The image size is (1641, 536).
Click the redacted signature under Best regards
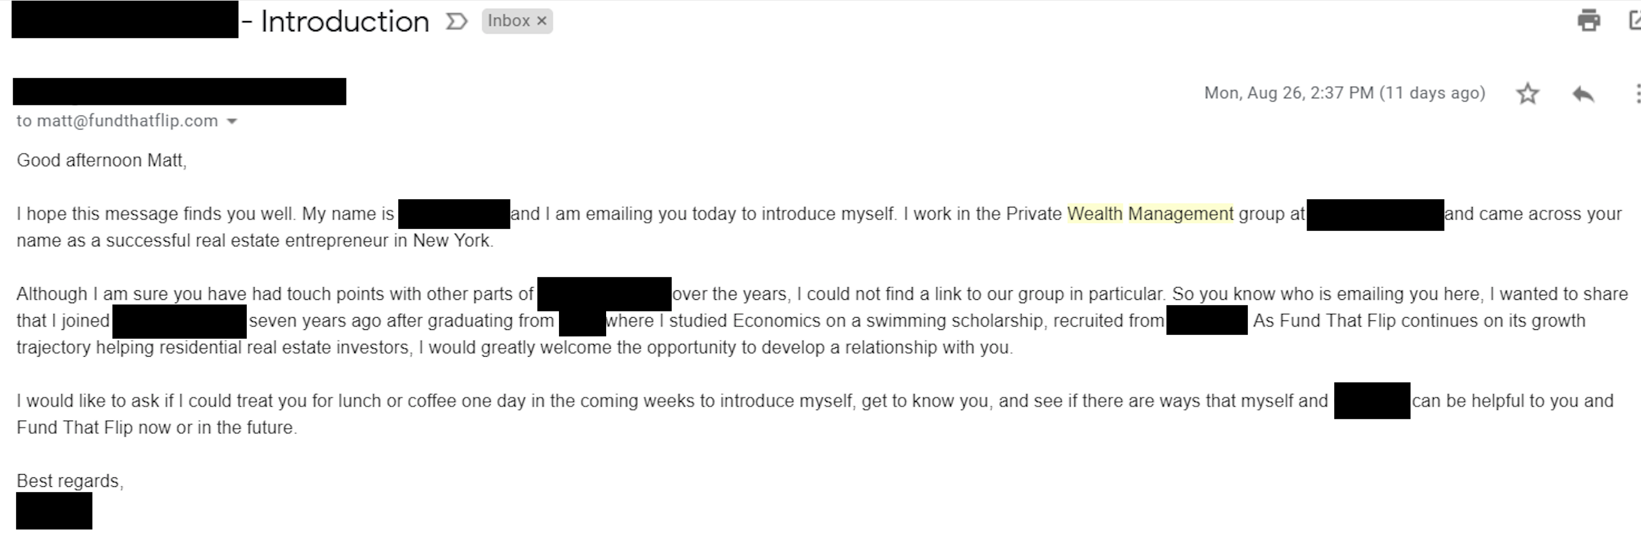(54, 510)
